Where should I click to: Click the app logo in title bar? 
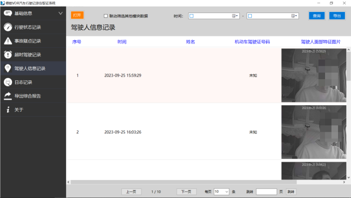pyautogui.click(x=3, y=3)
